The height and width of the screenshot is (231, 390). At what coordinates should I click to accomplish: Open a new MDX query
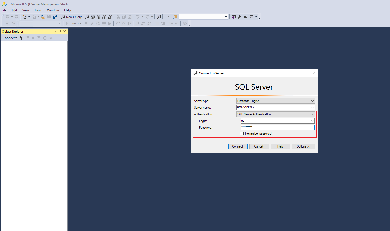click(x=93, y=17)
